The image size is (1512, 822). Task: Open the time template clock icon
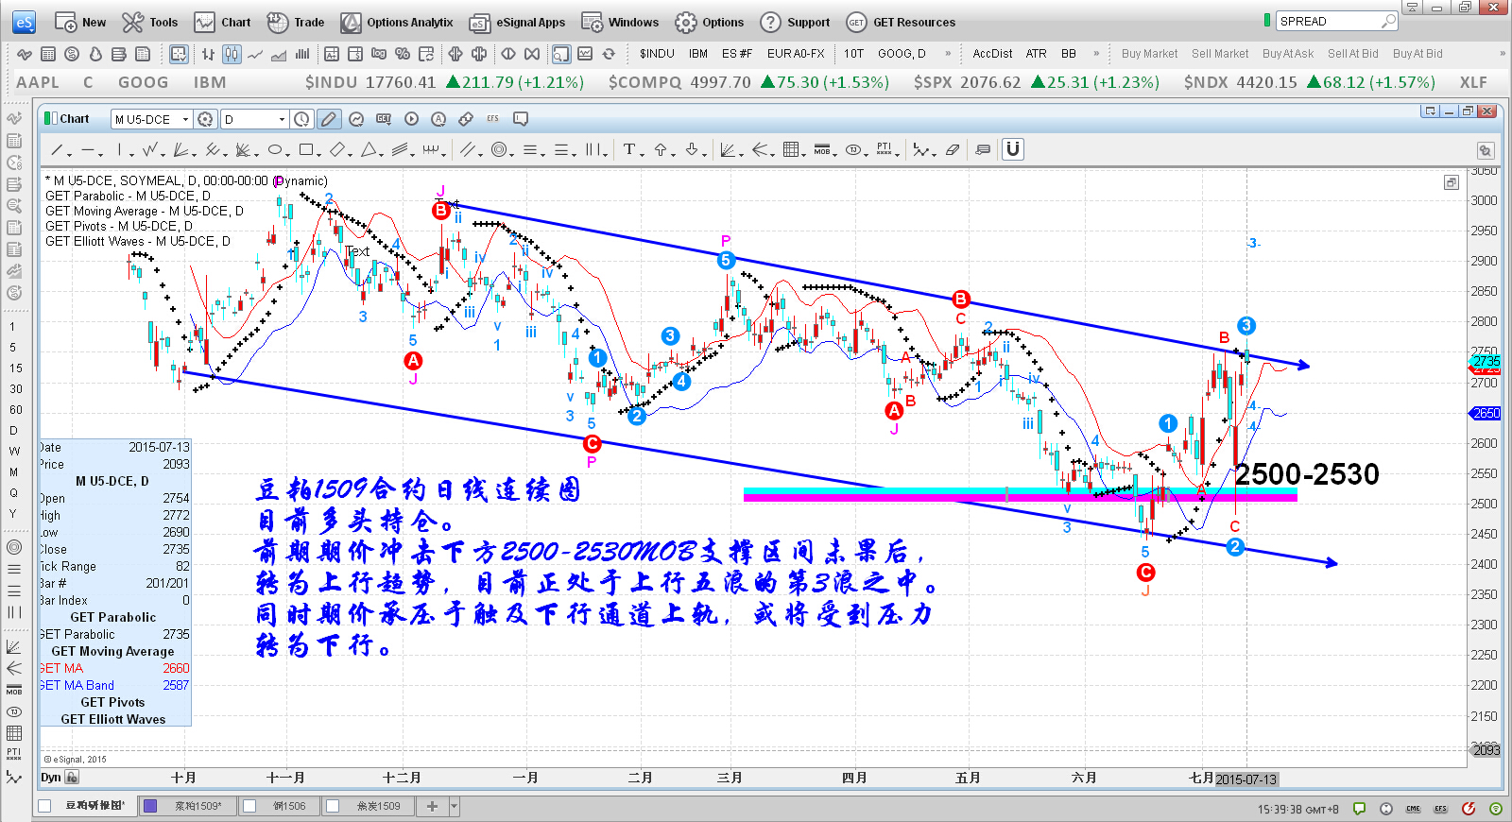tap(301, 119)
